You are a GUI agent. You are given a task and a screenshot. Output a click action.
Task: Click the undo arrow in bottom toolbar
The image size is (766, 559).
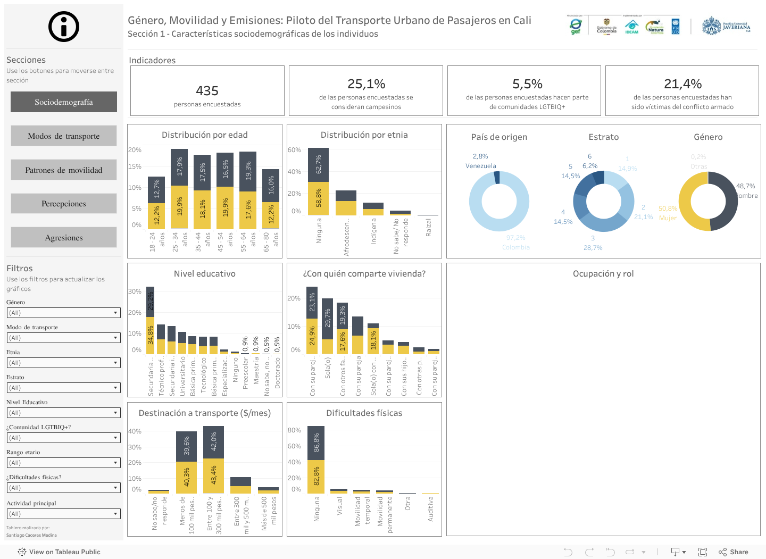(568, 552)
